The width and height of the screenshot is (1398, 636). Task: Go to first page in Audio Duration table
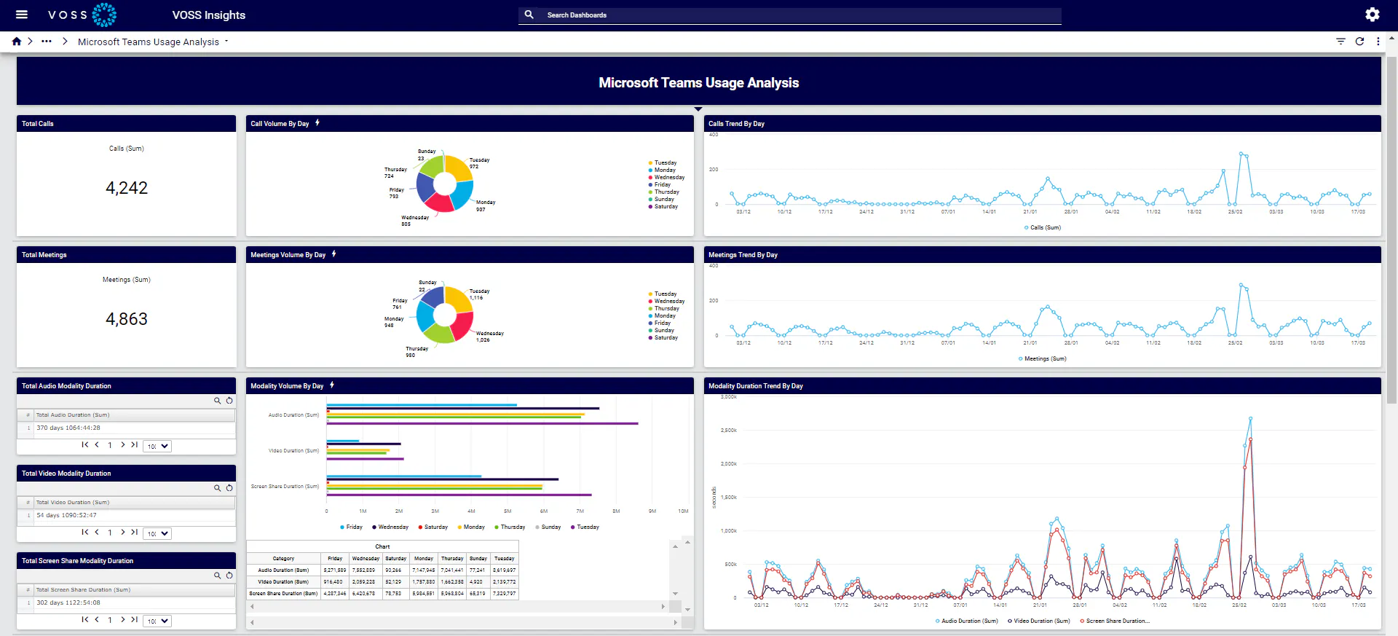coord(85,444)
